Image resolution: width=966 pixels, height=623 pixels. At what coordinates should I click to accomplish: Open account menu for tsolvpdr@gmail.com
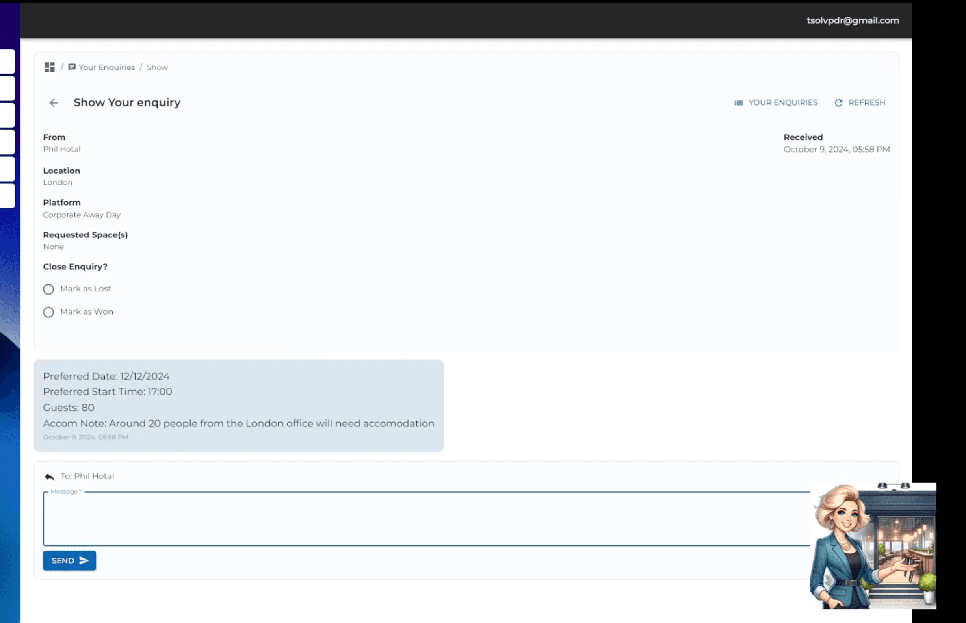(x=852, y=20)
